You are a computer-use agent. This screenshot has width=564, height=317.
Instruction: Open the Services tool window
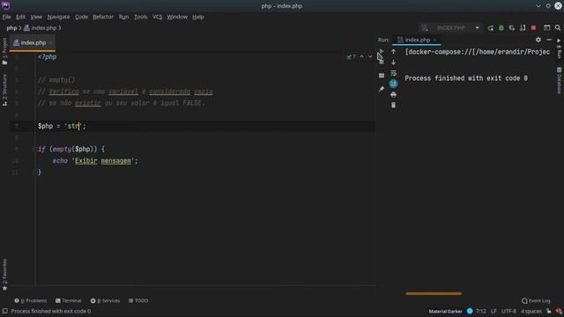105,300
